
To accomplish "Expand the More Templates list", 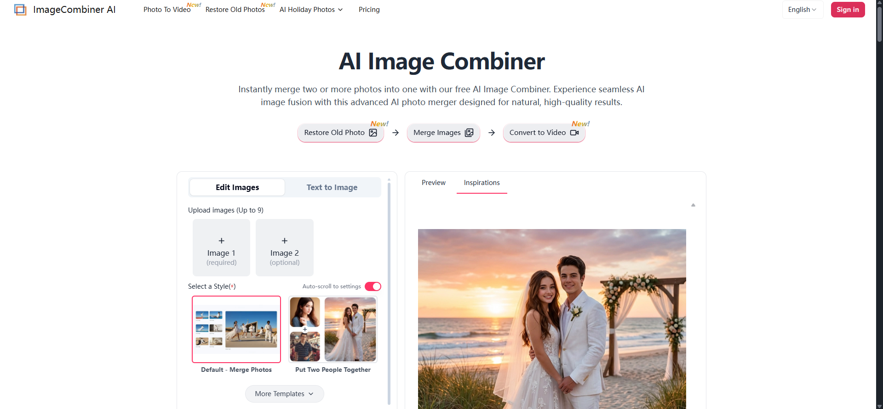I will pos(284,394).
